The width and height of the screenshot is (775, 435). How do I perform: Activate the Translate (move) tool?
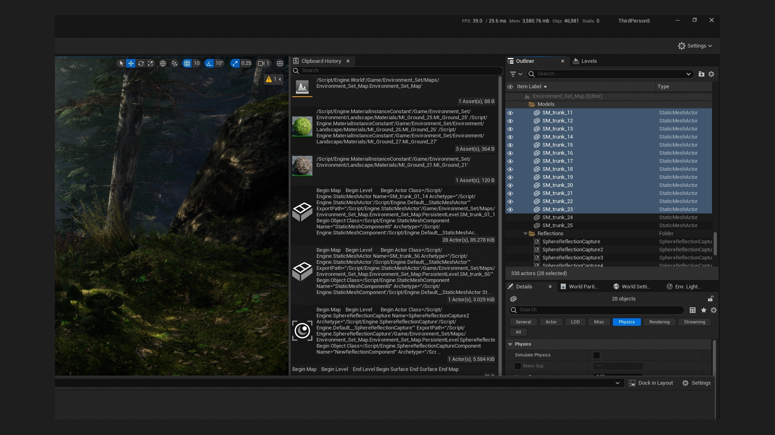(x=131, y=63)
